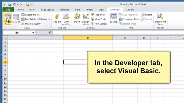The height and width of the screenshot is (103, 184).
Task: Open COM Add-Ins dialog
Action: click(x=66, y=19)
